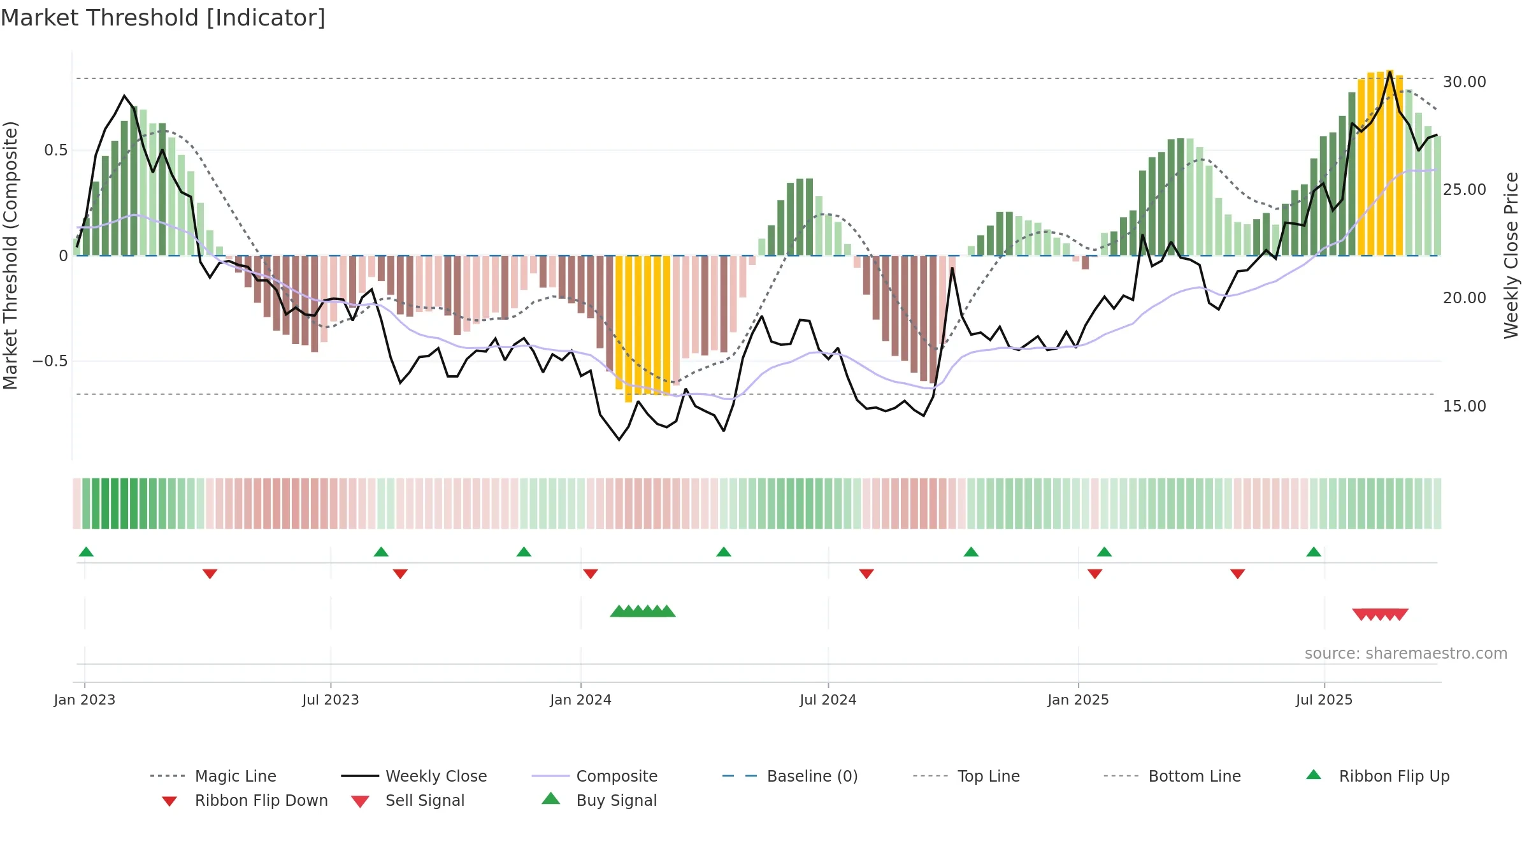Screen dimensions: 1529x860
Task: Click the −0.5 tick on the left axis
Action: pyautogui.click(x=50, y=361)
